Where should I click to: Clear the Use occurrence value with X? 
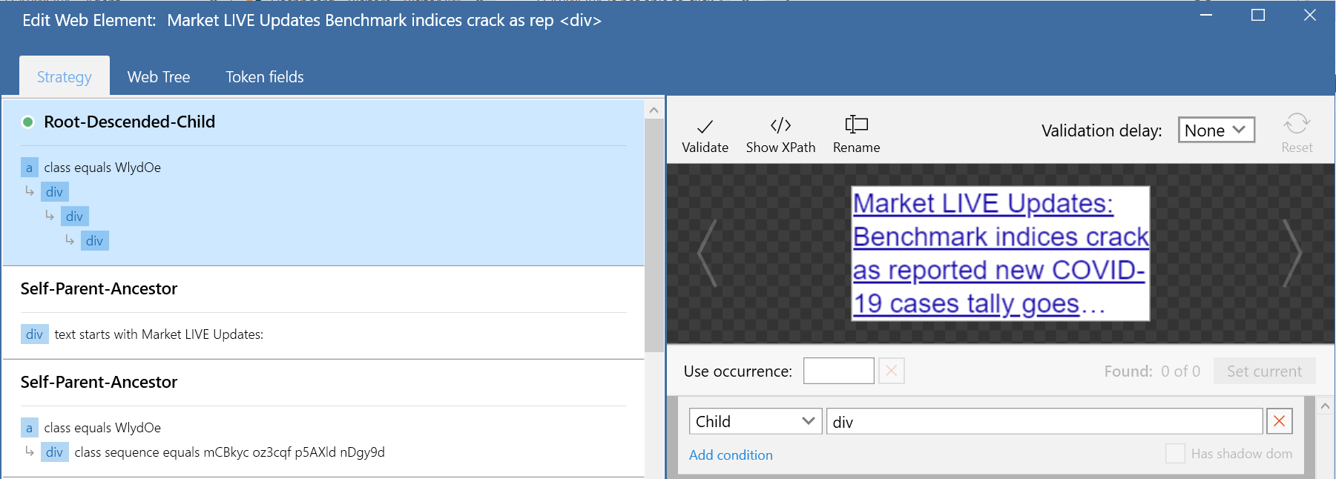(891, 371)
